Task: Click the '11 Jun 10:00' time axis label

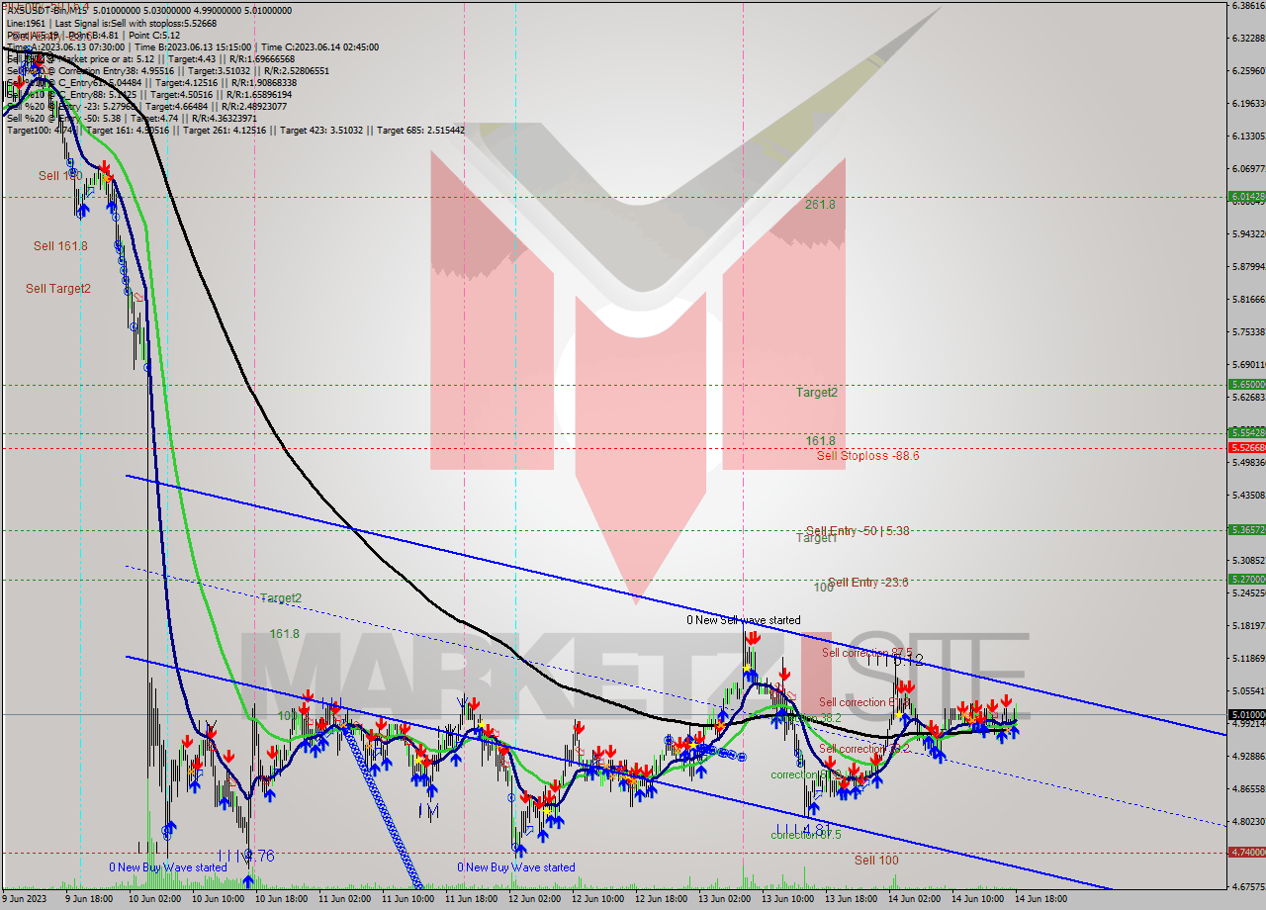Action: tap(408, 900)
